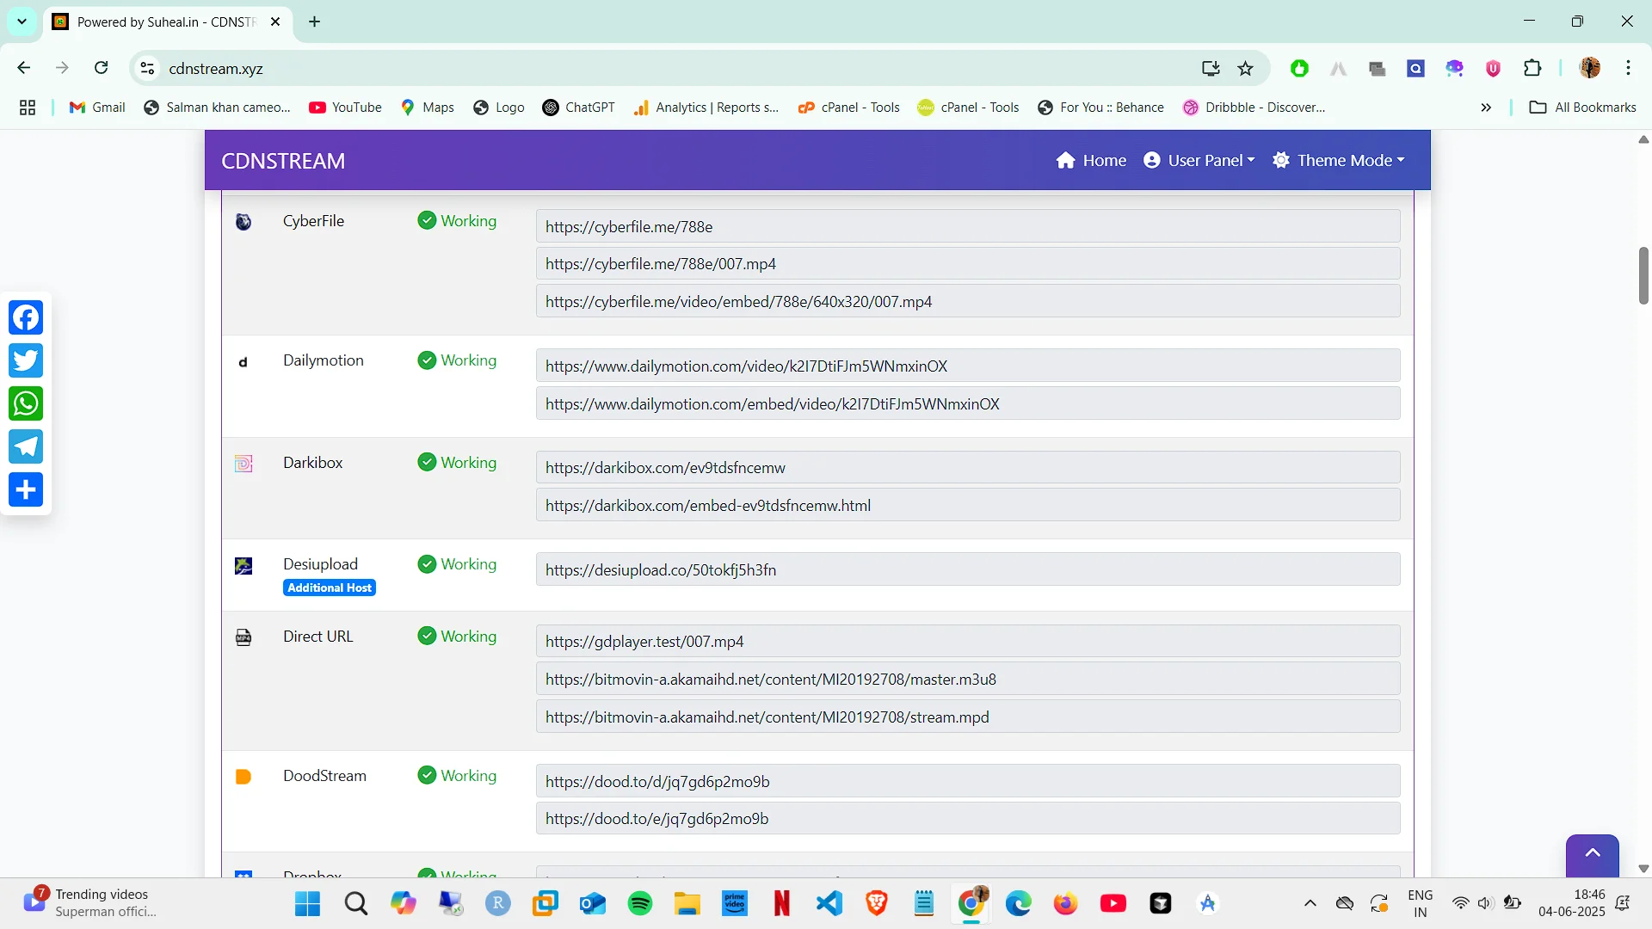Show more bookmarks with the chevron
1652x929 pixels.
[1486, 108]
